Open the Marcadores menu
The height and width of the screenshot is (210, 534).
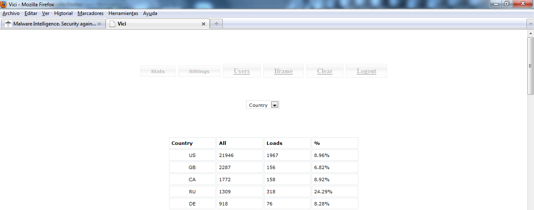point(91,13)
